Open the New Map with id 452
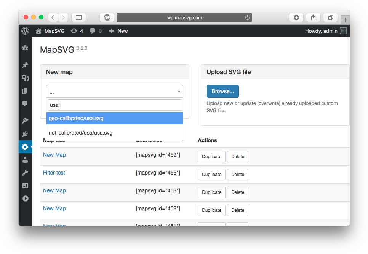 tap(54, 208)
